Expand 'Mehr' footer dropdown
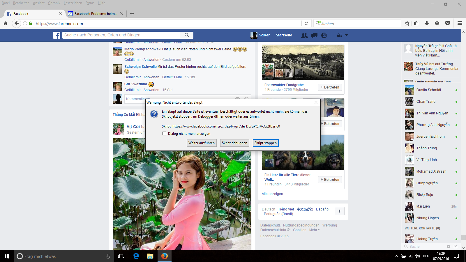 point(314,230)
